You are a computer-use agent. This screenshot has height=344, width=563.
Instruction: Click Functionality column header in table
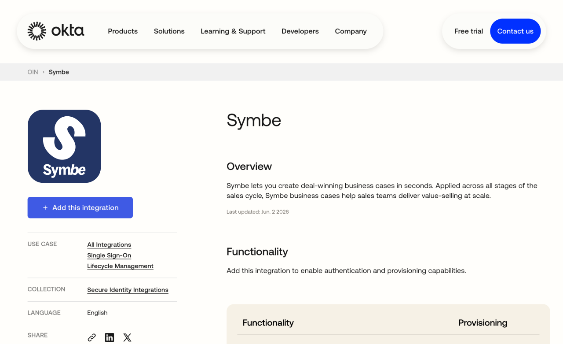pos(268,323)
